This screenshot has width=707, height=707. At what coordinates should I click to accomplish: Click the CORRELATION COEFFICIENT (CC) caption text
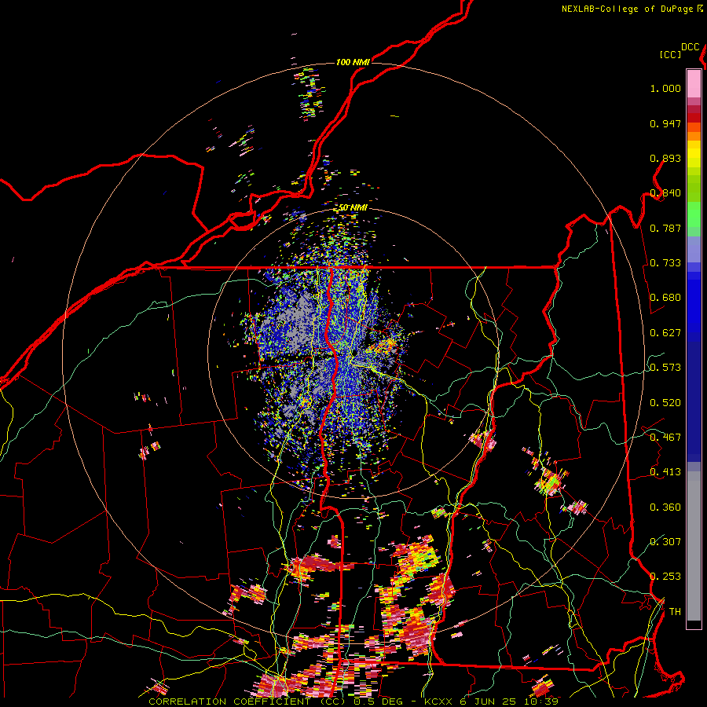247,702
